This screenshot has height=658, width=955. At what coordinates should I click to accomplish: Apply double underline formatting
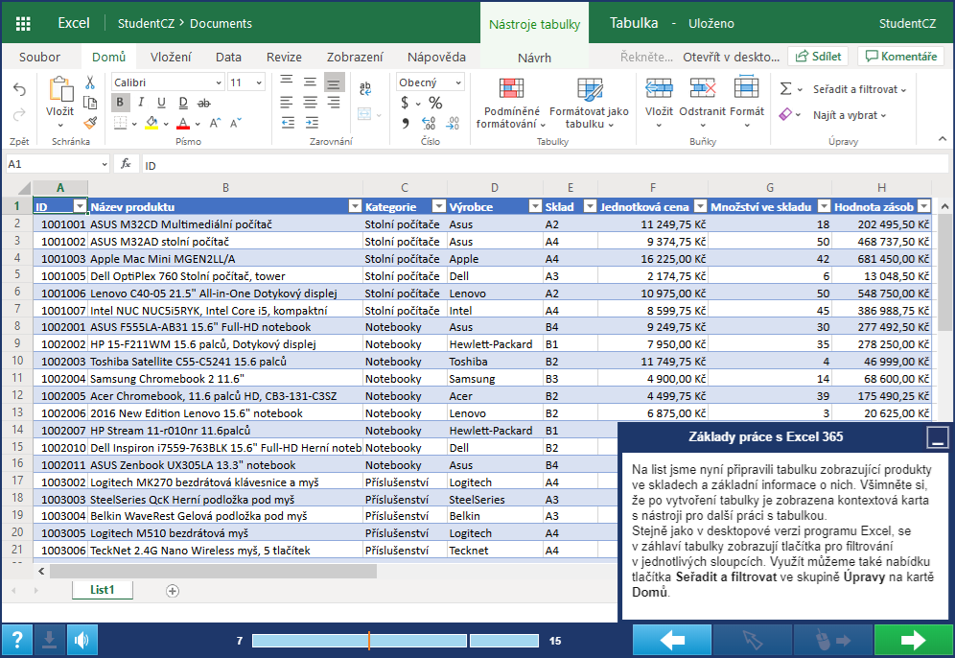(183, 103)
